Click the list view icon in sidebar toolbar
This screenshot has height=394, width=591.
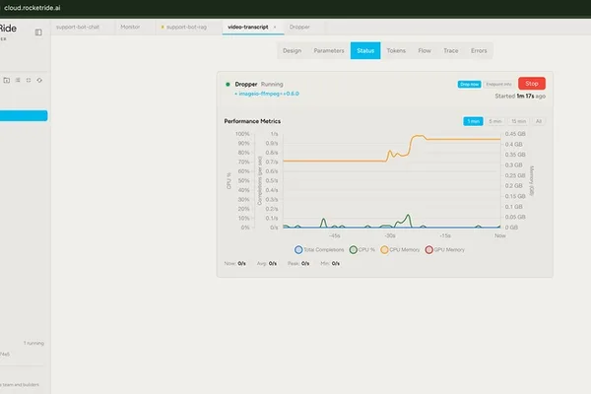pyautogui.click(x=18, y=80)
